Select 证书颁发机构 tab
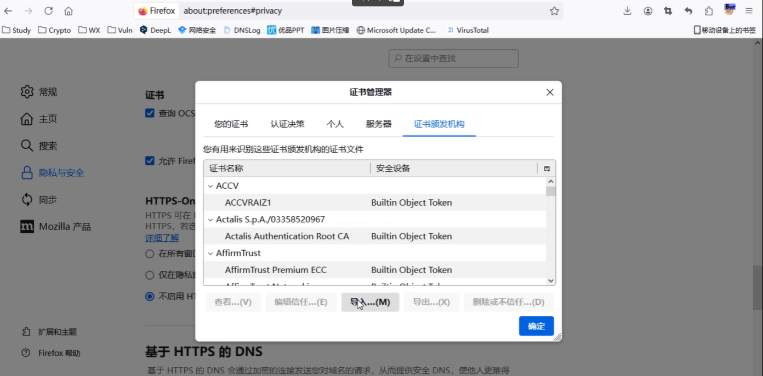 [x=439, y=124]
